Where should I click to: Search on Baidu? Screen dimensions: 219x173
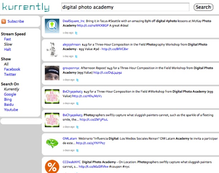pos(9,104)
